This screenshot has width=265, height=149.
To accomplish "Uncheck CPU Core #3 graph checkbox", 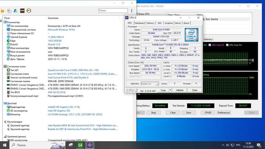I will (x=210, y=45).
